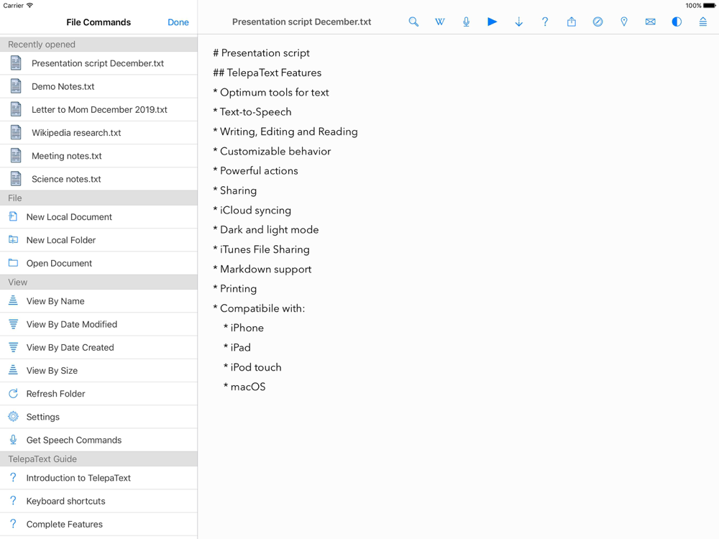719x539 pixels.
Task: Tap the Safari compass icon
Action: pyautogui.click(x=597, y=22)
